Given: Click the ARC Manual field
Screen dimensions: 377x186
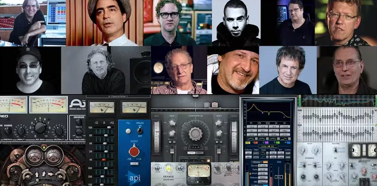Looking at the screenshot, I should [x=263, y=182].
